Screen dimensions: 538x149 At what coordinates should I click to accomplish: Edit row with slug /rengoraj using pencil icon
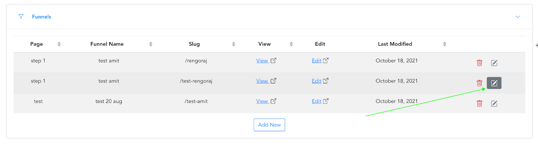(x=494, y=63)
